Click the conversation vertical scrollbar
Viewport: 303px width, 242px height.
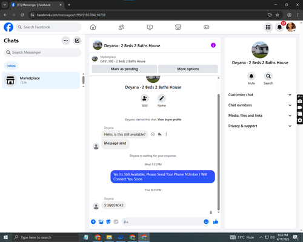click(x=218, y=152)
